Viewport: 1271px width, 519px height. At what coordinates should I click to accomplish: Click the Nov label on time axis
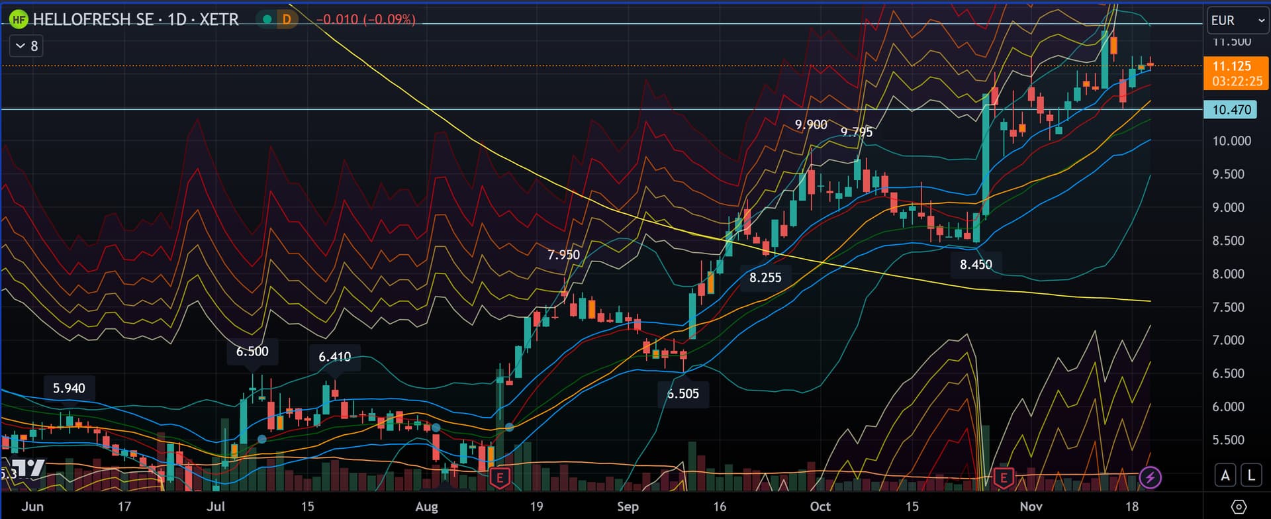1031,506
